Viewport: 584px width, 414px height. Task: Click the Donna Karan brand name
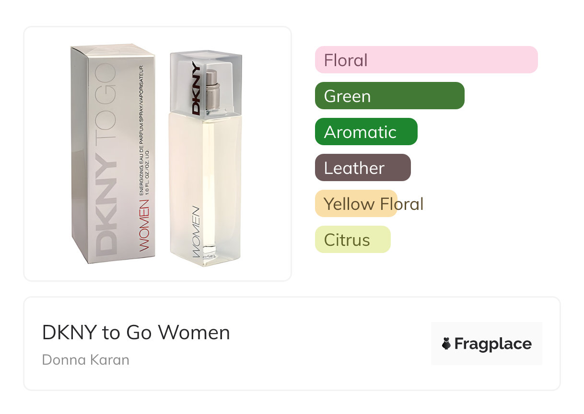tap(86, 359)
